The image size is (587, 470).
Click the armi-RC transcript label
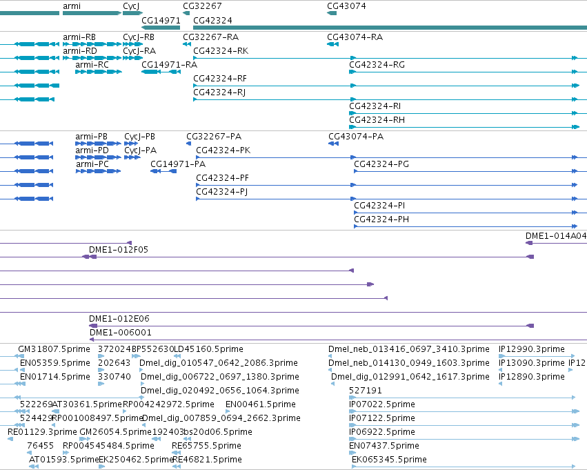(x=92, y=65)
